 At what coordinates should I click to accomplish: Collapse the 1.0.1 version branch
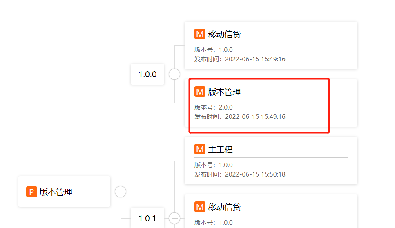pos(174,219)
